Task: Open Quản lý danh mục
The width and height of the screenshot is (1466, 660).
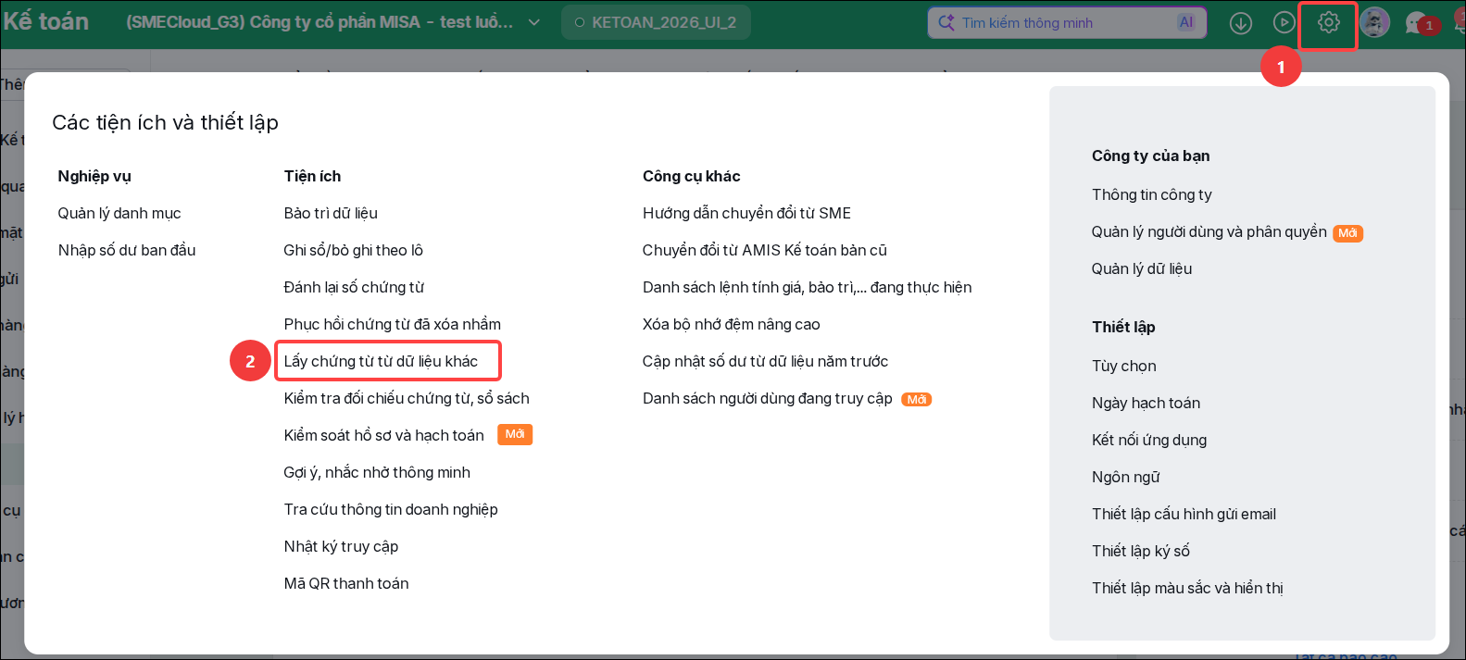Action: point(119,213)
